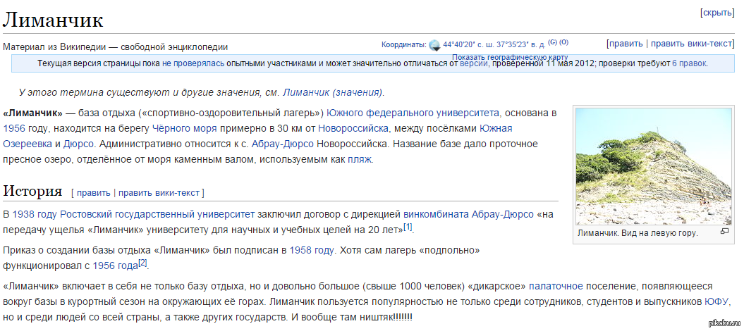Open the 'Чёрного моря' link
Viewport: 744px width, 331px height.
(178, 128)
